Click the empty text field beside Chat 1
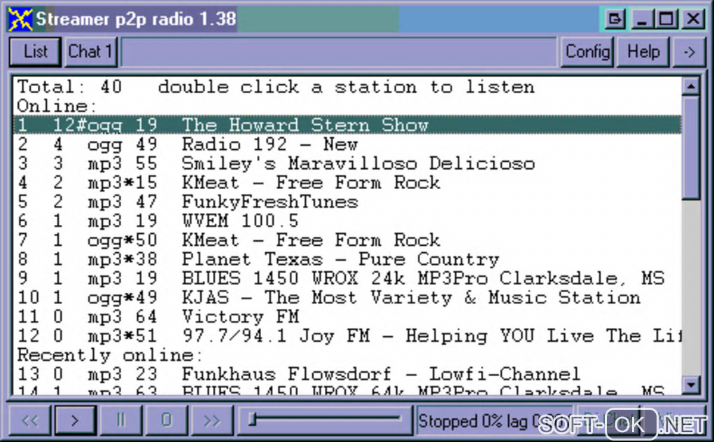 339,52
